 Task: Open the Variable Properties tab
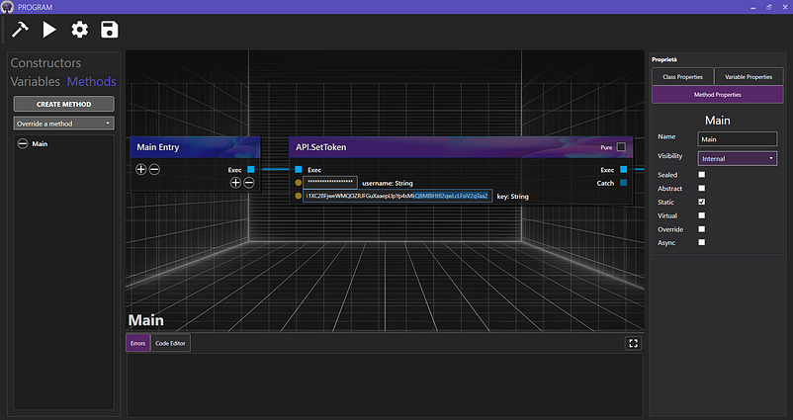[749, 77]
